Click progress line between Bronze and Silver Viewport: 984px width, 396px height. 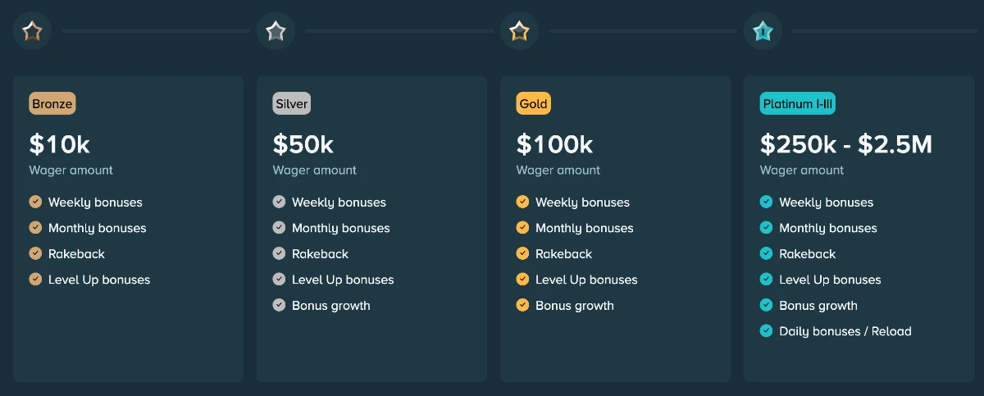[x=156, y=31]
